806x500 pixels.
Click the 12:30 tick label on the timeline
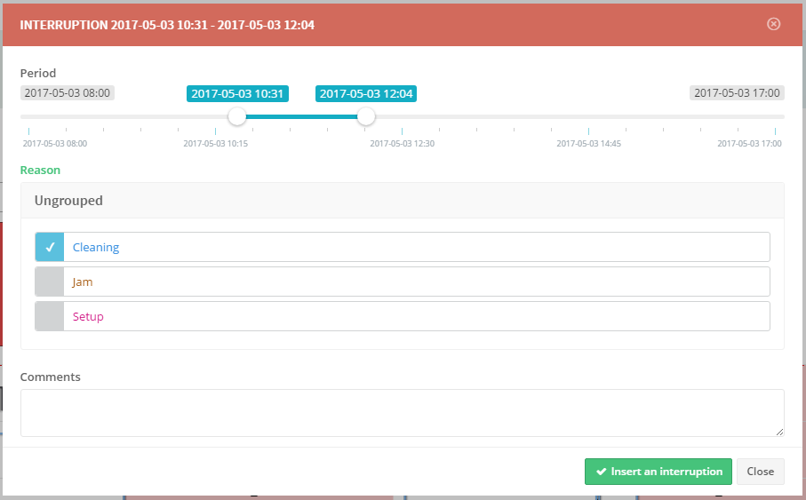coord(402,143)
